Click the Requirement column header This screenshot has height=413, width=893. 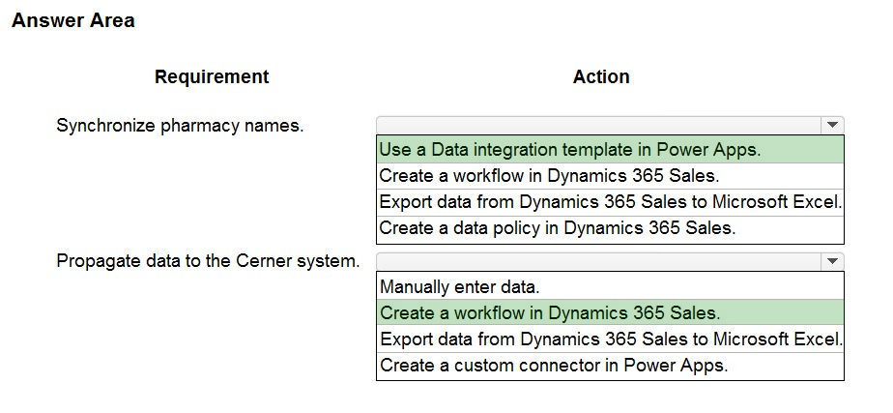click(x=212, y=77)
